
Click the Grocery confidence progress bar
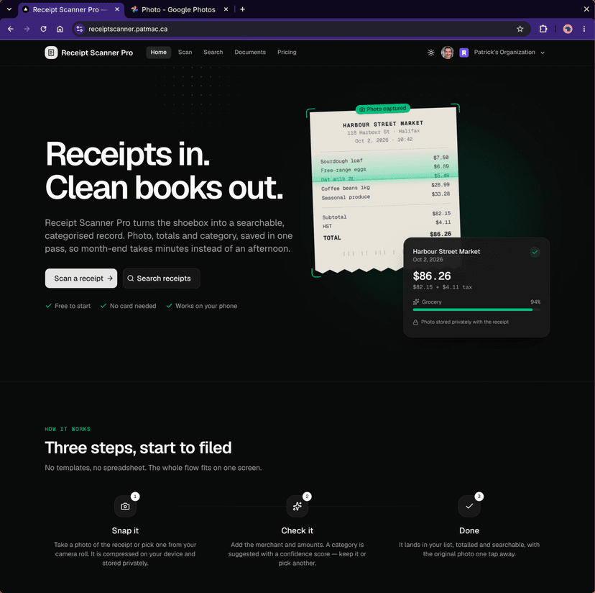tap(476, 309)
